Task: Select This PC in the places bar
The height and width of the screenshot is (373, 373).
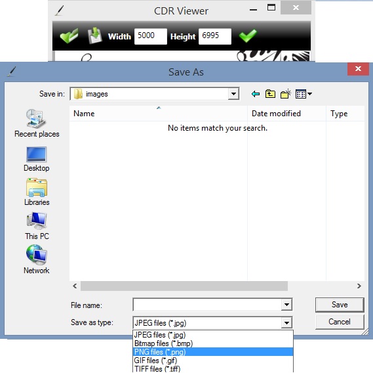Action: coord(37,226)
